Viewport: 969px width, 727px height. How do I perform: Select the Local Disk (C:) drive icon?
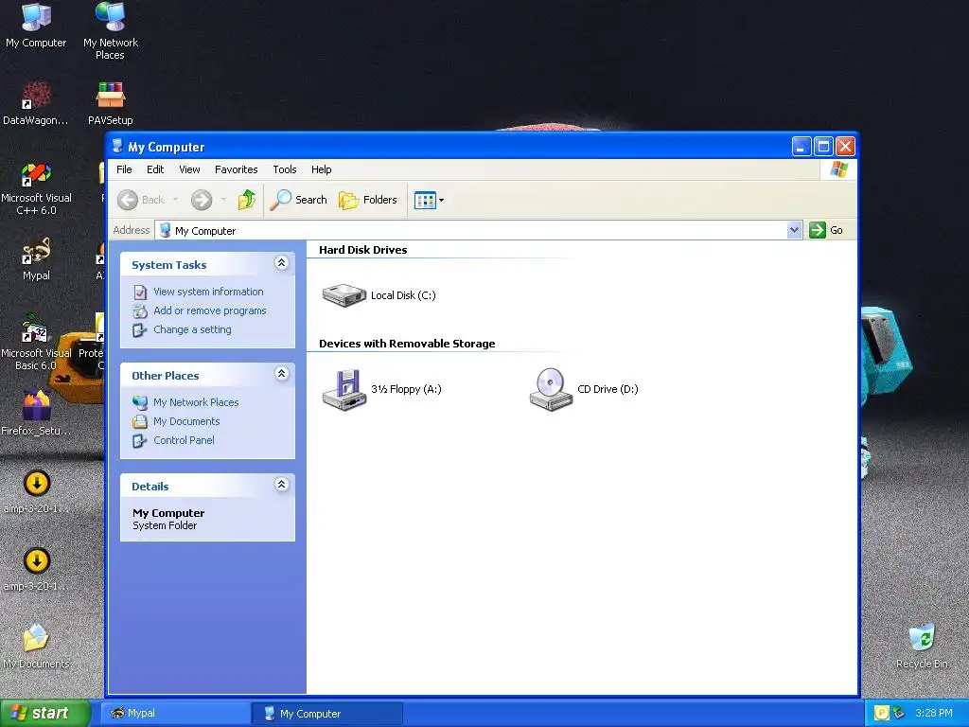(x=344, y=295)
